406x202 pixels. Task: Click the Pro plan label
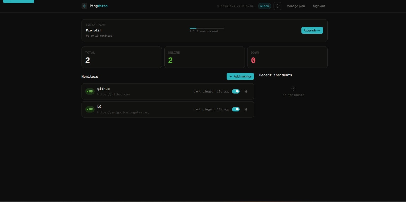(x=94, y=30)
